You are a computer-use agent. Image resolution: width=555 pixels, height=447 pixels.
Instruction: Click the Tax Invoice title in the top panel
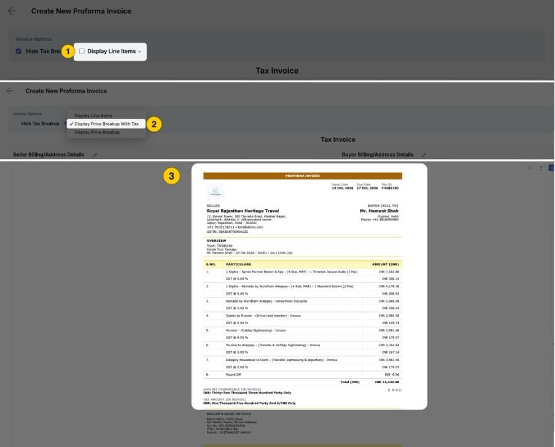pos(277,71)
